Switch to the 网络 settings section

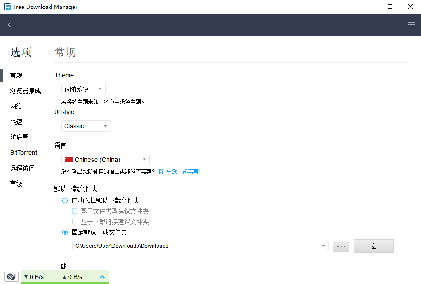tap(16, 107)
